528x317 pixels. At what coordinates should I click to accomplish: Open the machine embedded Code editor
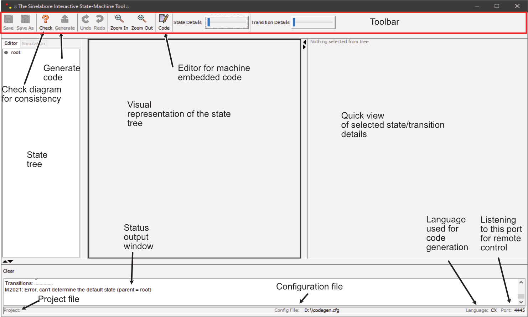click(164, 20)
